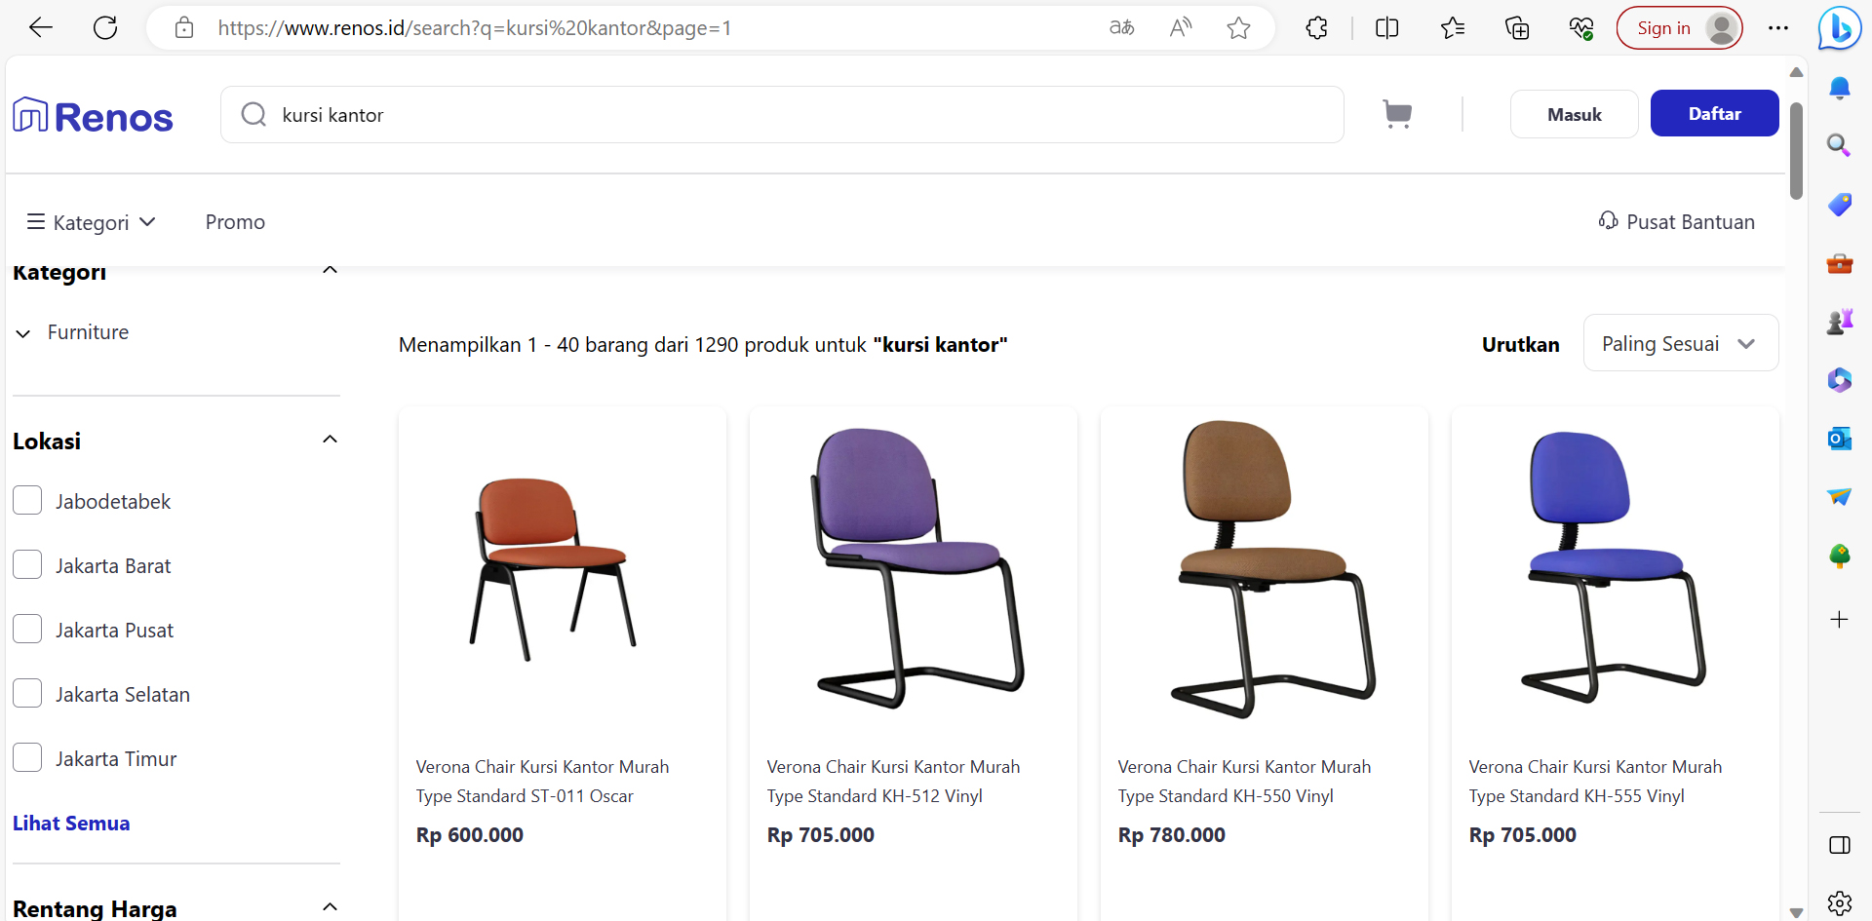1872x921 pixels.
Task: Open Outlook from the Edge sidebar
Action: pyautogui.click(x=1839, y=439)
